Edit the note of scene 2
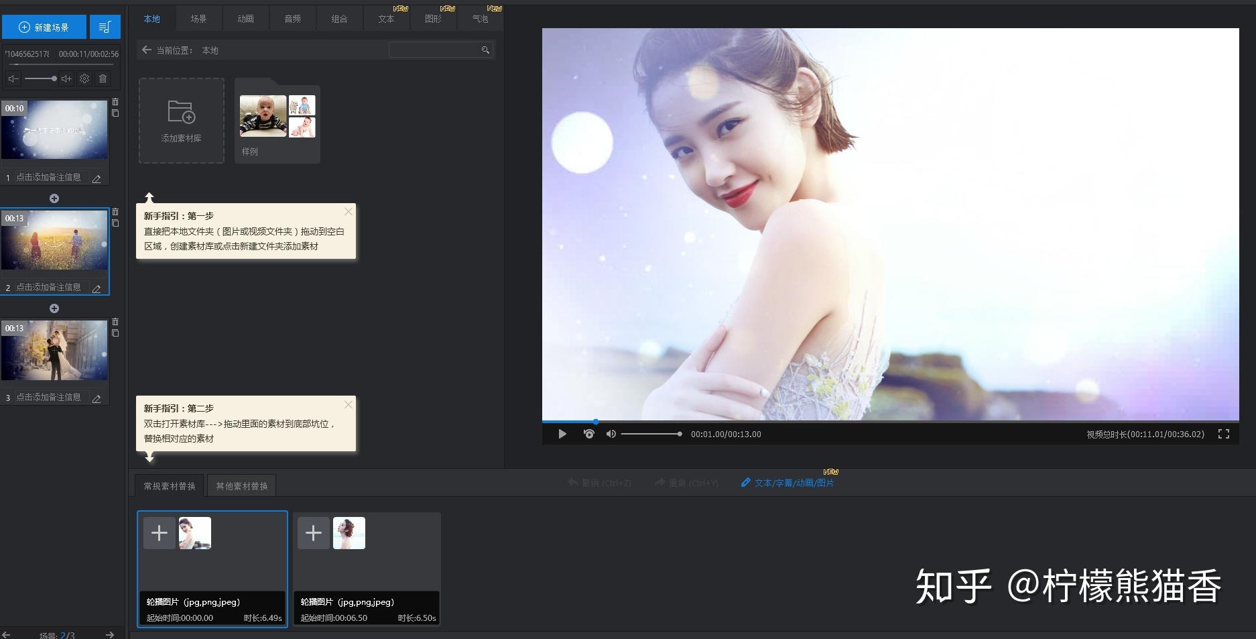Screen dimensions: 1256x639 click(x=97, y=288)
